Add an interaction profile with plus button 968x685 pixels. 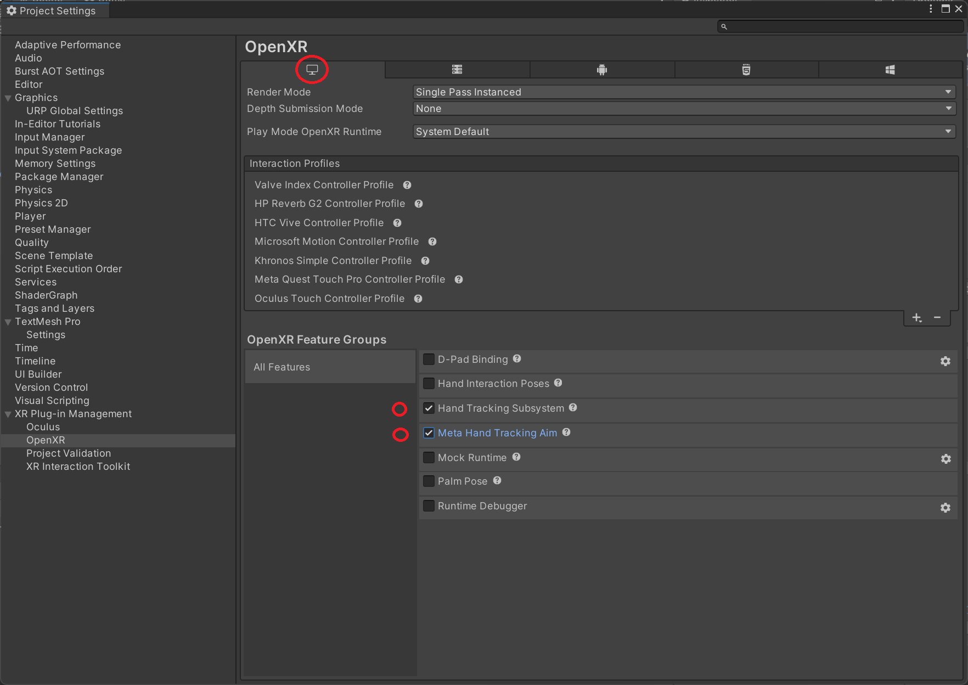[x=916, y=318]
